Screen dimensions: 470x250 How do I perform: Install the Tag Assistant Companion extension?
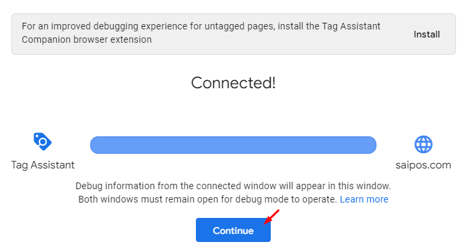tap(427, 35)
